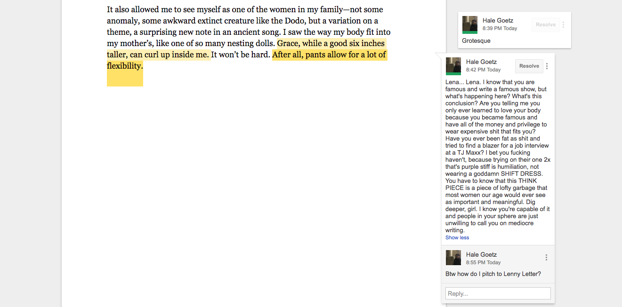Focus the Reply text box
Image resolution: width=622 pixels, height=307 pixels.
tap(498, 293)
